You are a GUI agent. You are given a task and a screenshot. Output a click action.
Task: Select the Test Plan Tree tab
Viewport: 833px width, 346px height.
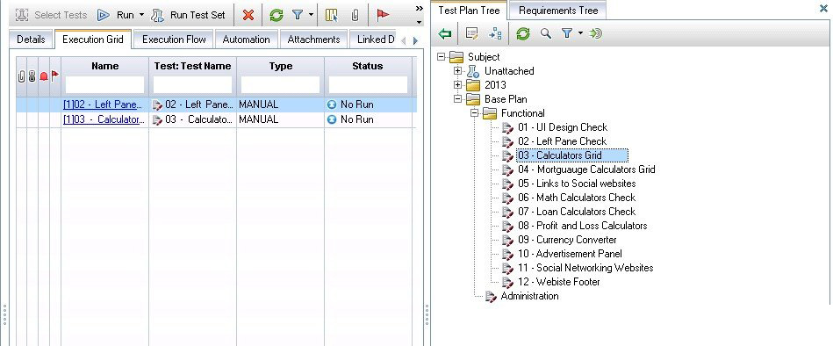point(469,10)
